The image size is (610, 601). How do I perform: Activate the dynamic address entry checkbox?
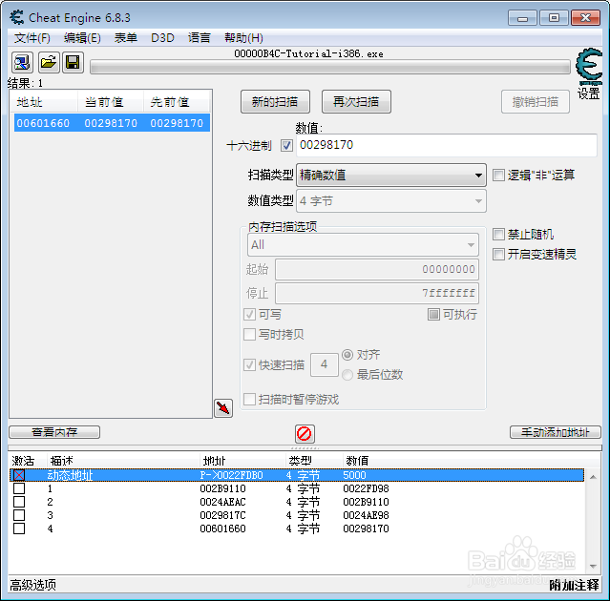coord(19,475)
